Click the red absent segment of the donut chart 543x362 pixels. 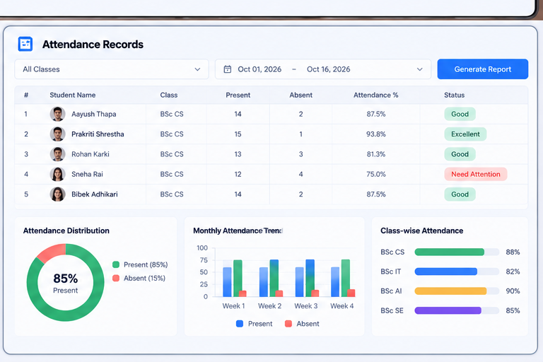(53, 252)
